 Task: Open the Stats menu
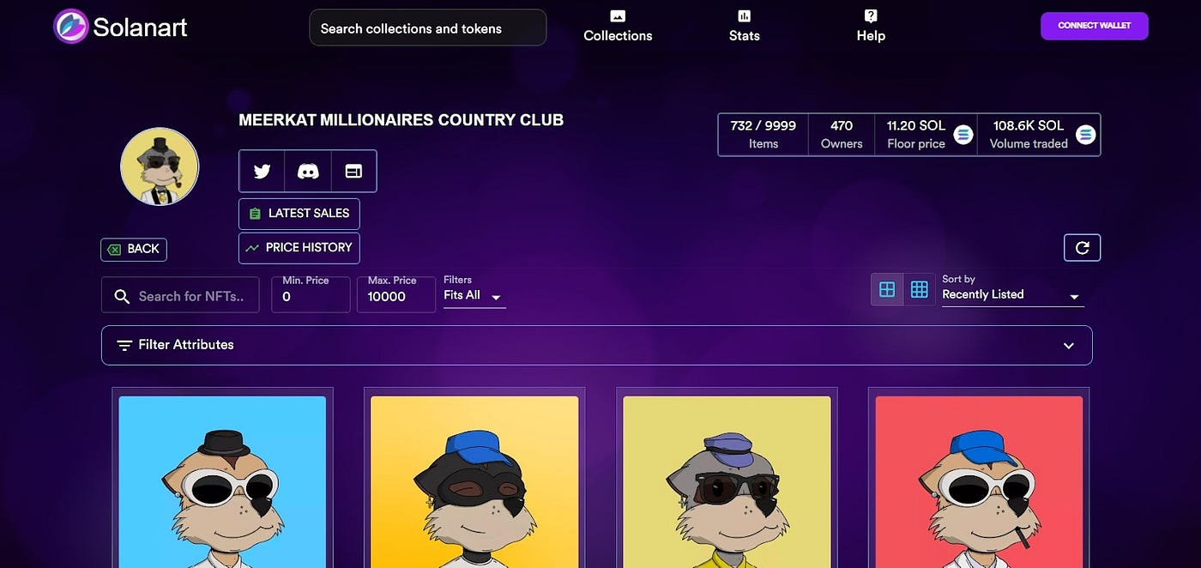pyautogui.click(x=744, y=27)
